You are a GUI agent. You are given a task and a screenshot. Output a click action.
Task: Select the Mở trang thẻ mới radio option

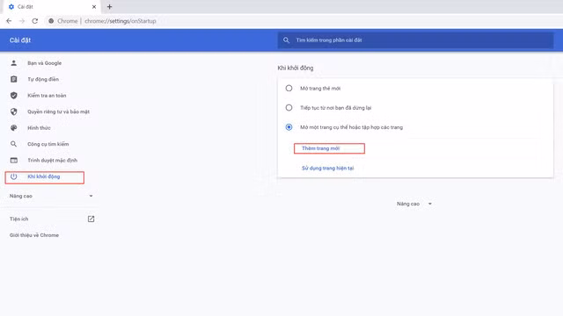289,88
